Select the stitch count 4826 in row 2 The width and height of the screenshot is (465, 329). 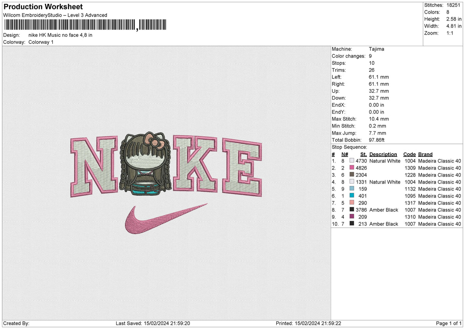(x=361, y=168)
